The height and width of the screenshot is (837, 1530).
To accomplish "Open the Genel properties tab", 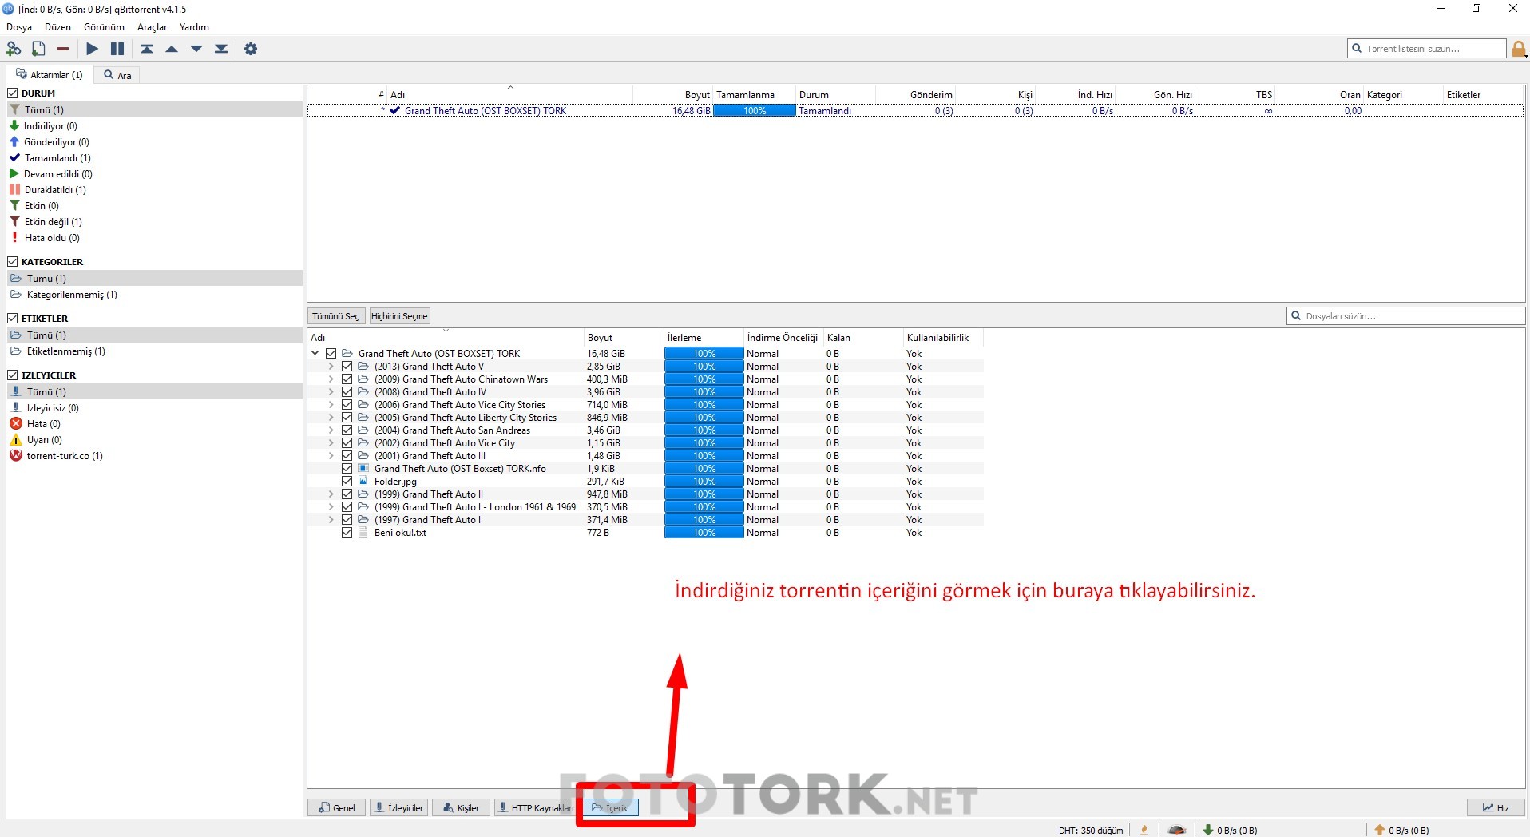I will [336, 808].
